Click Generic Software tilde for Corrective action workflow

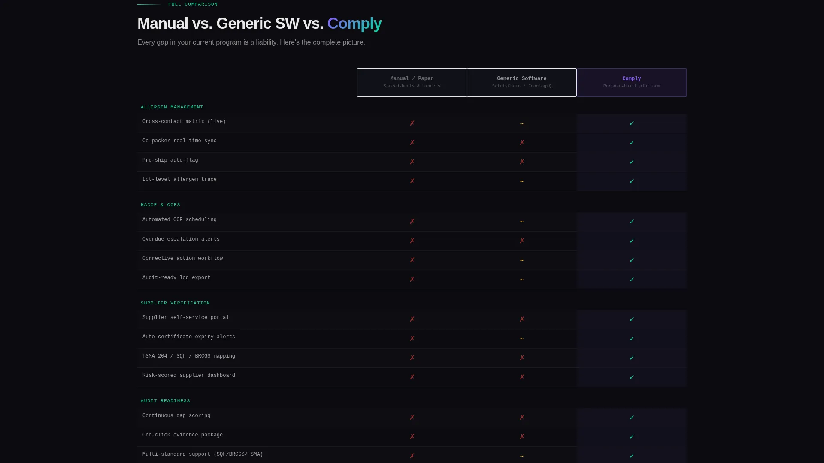click(x=522, y=260)
